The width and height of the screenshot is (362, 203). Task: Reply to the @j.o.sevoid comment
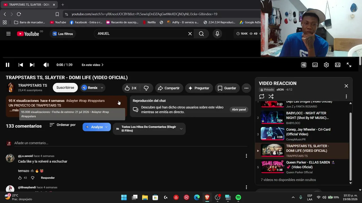pyautogui.click(x=48, y=178)
